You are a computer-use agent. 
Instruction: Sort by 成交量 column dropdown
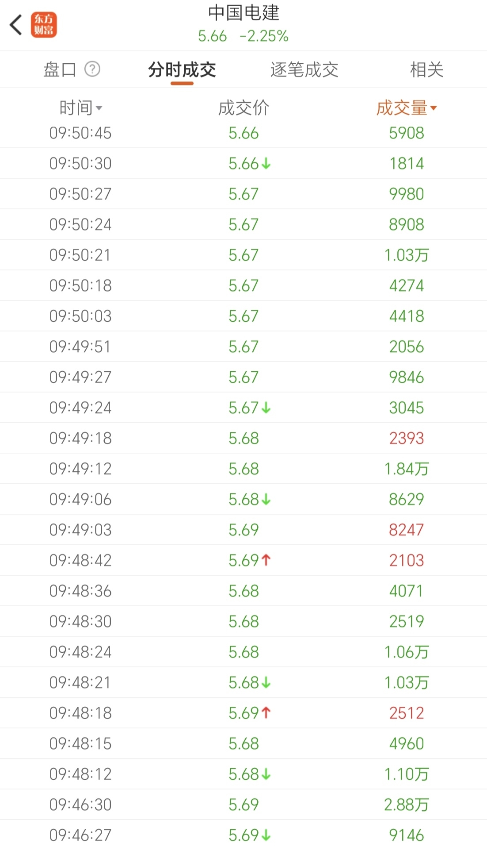coord(406,108)
